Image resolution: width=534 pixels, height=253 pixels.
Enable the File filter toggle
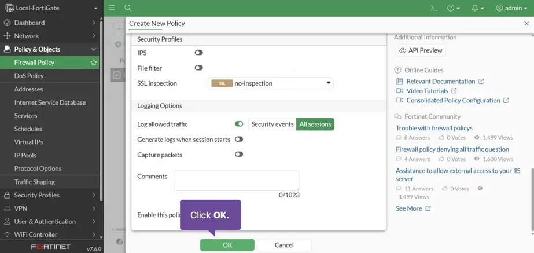click(199, 68)
